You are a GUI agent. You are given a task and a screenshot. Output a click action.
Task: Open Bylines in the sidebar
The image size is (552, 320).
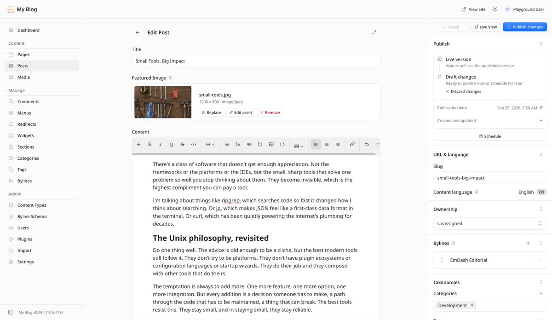pos(42,181)
